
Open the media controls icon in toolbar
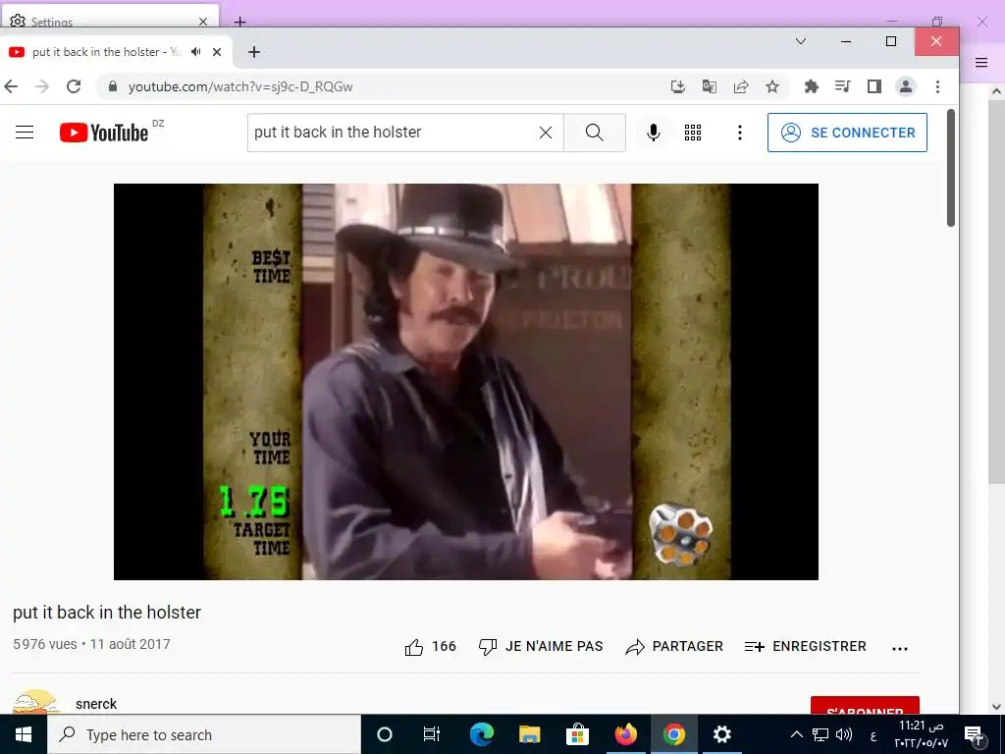[843, 86]
